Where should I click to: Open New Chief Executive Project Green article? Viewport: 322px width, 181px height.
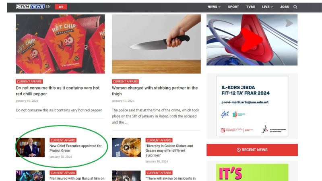click(76, 148)
